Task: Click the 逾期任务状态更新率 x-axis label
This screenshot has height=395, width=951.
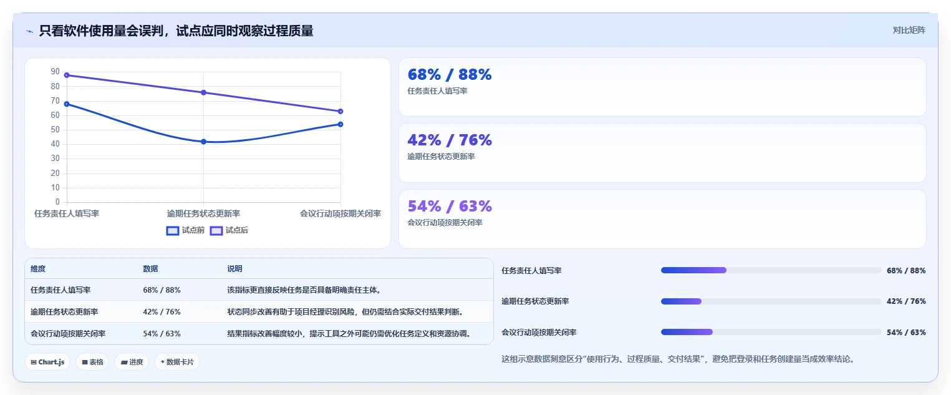Action: pyautogui.click(x=203, y=213)
